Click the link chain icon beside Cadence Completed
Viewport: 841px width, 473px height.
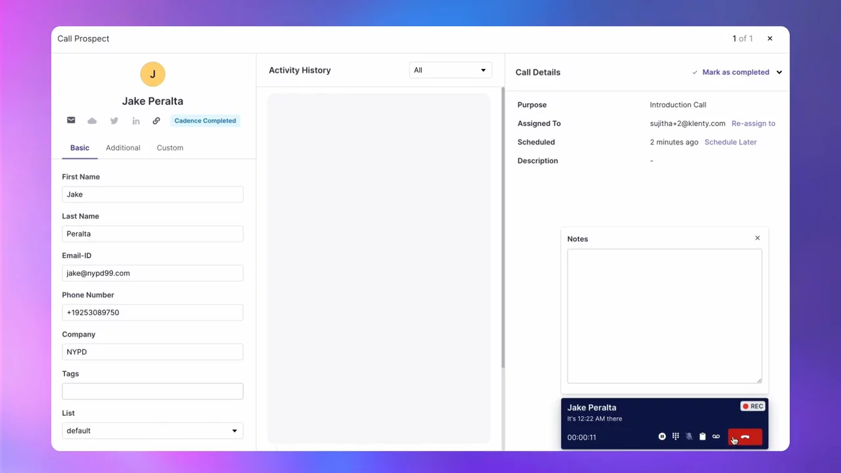156,121
